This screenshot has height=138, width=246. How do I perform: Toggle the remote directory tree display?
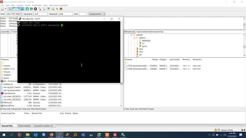coord(18,9)
